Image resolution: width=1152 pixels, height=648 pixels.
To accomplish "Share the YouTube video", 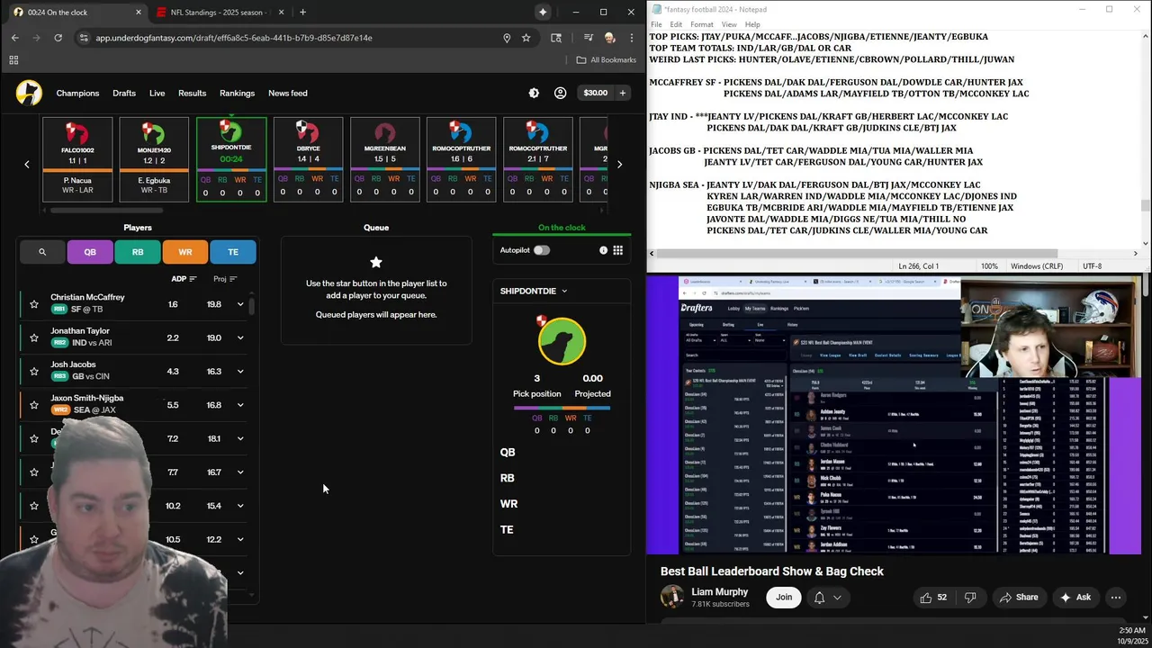I will [1018, 598].
